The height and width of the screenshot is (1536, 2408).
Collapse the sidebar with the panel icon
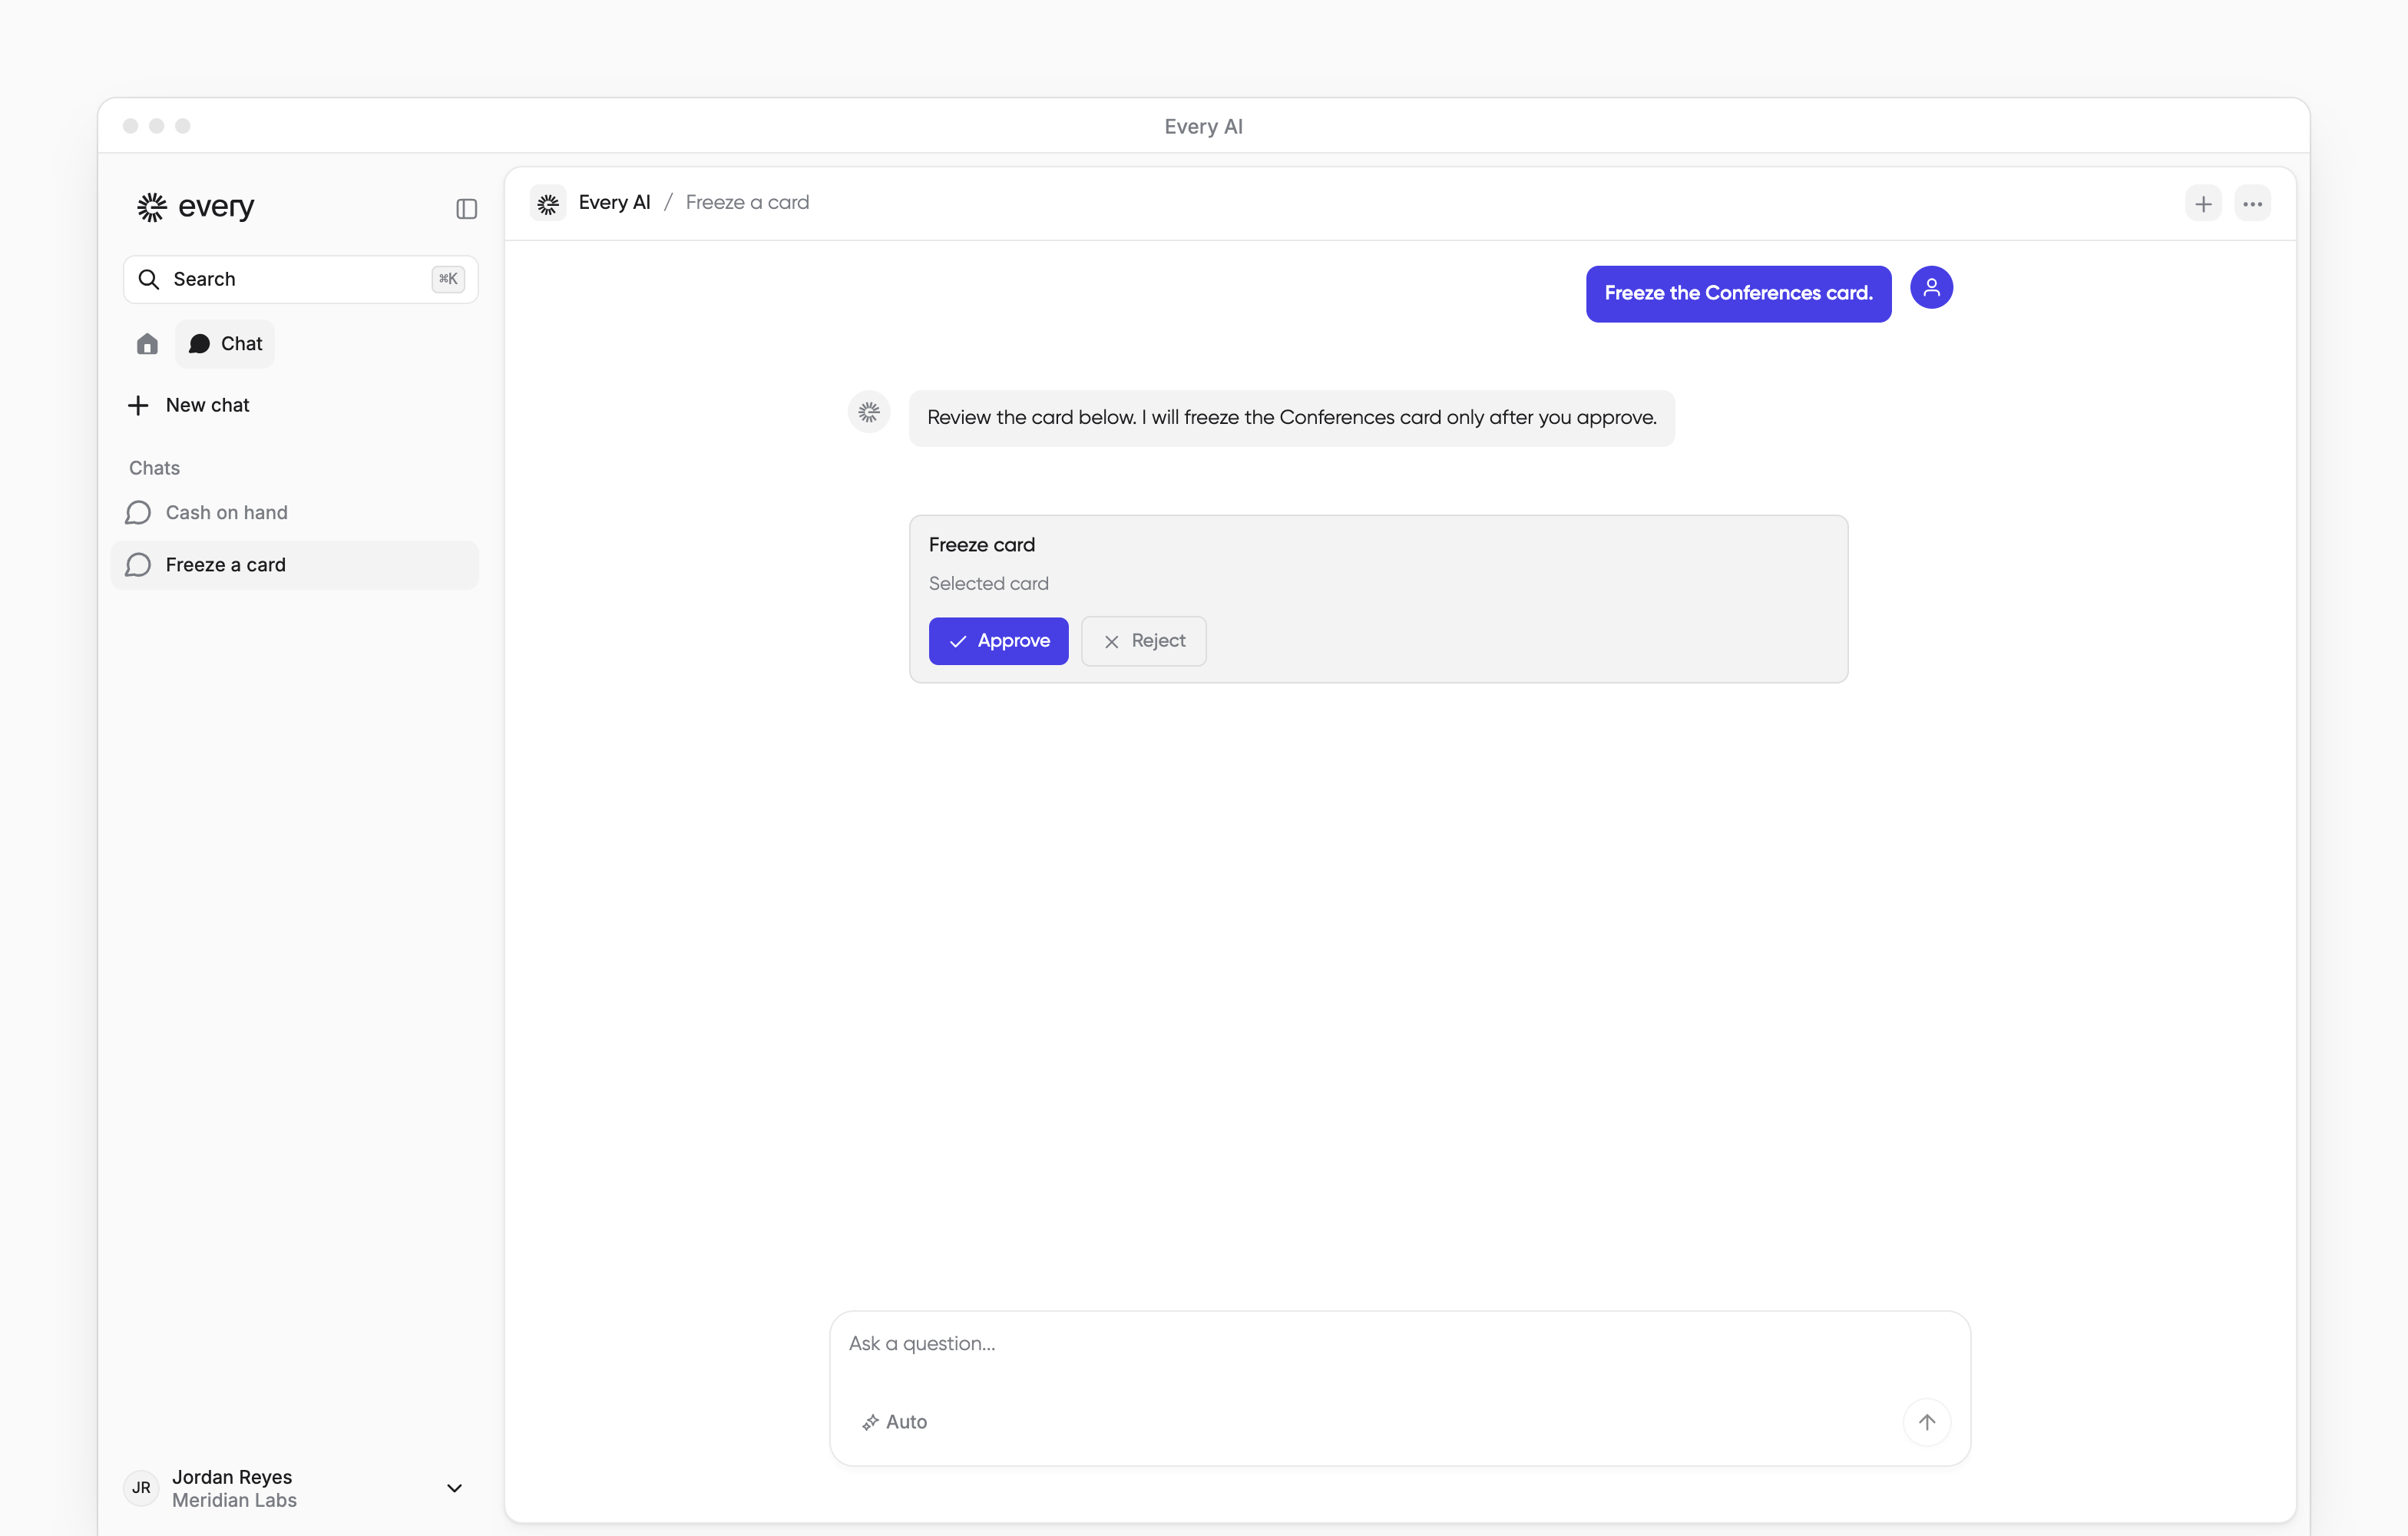[466, 208]
